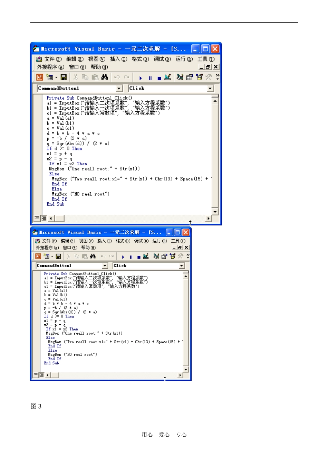
Task: Click the Redo arrow in upper window
Action: [x=127, y=77]
